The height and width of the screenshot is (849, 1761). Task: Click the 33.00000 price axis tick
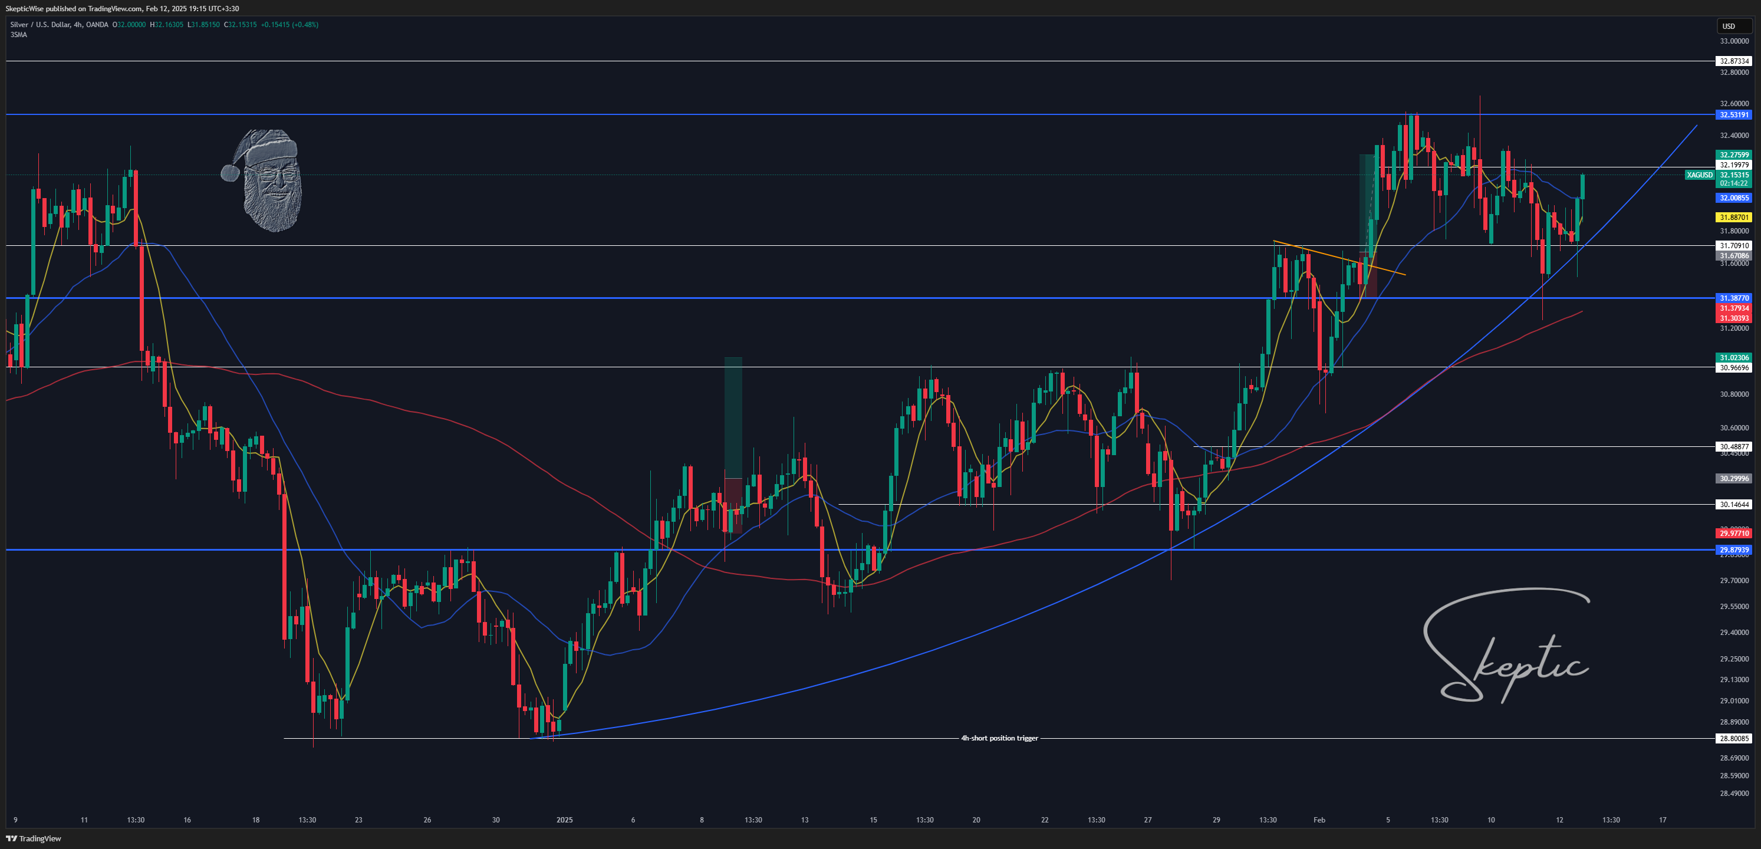(1734, 41)
